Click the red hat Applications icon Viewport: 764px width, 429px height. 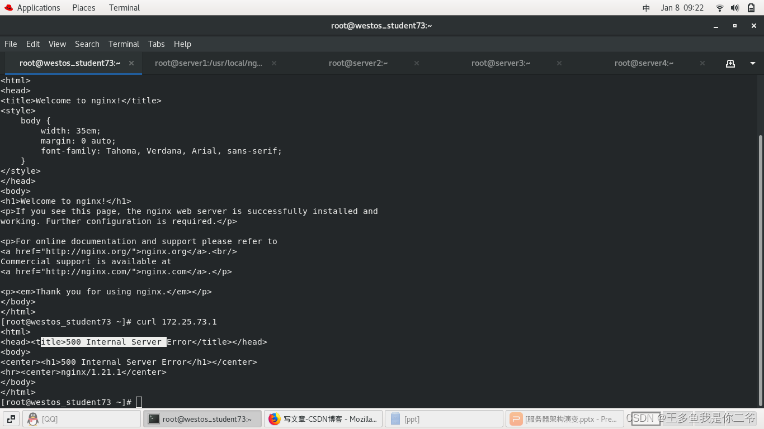click(x=8, y=8)
